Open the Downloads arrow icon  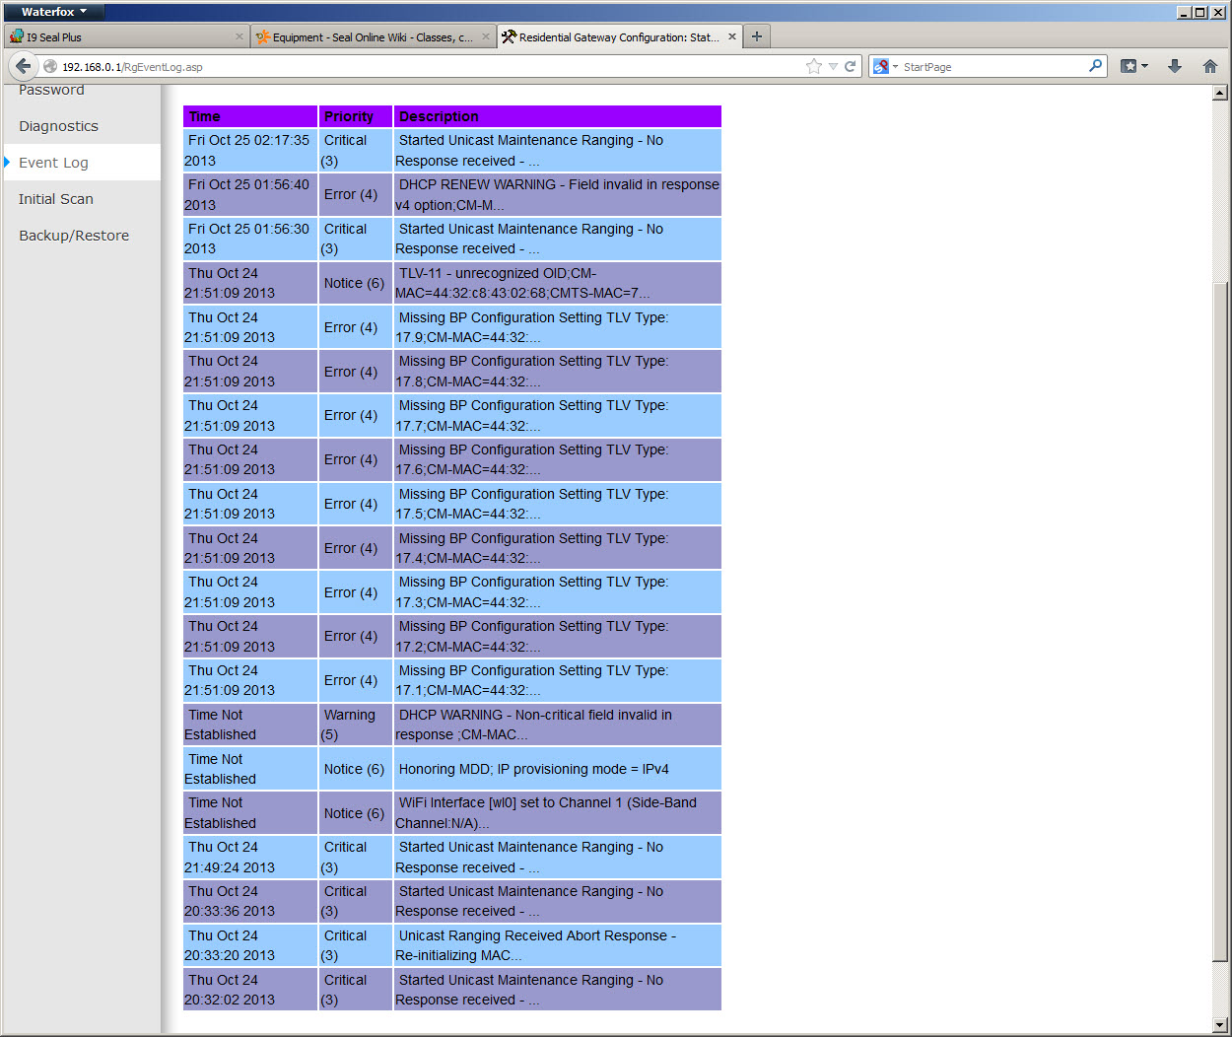pos(1175,66)
